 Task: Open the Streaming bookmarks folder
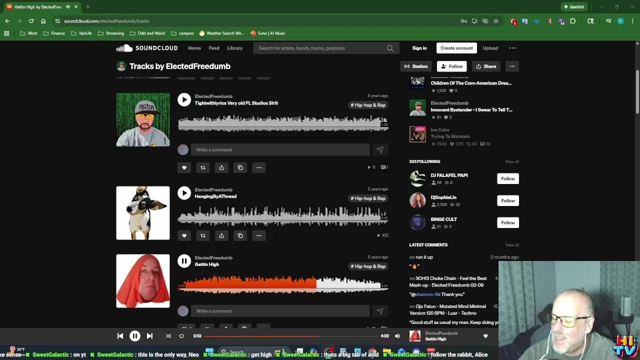(111, 33)
